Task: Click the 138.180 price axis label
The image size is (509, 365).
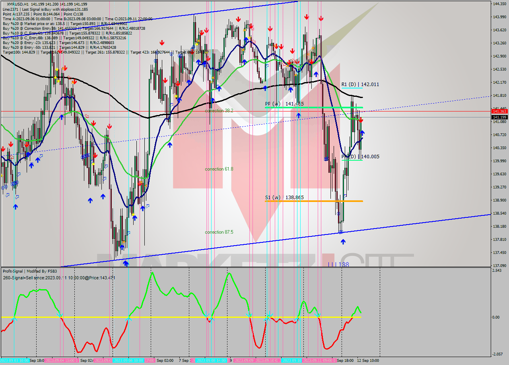Action: click(499, 227)
